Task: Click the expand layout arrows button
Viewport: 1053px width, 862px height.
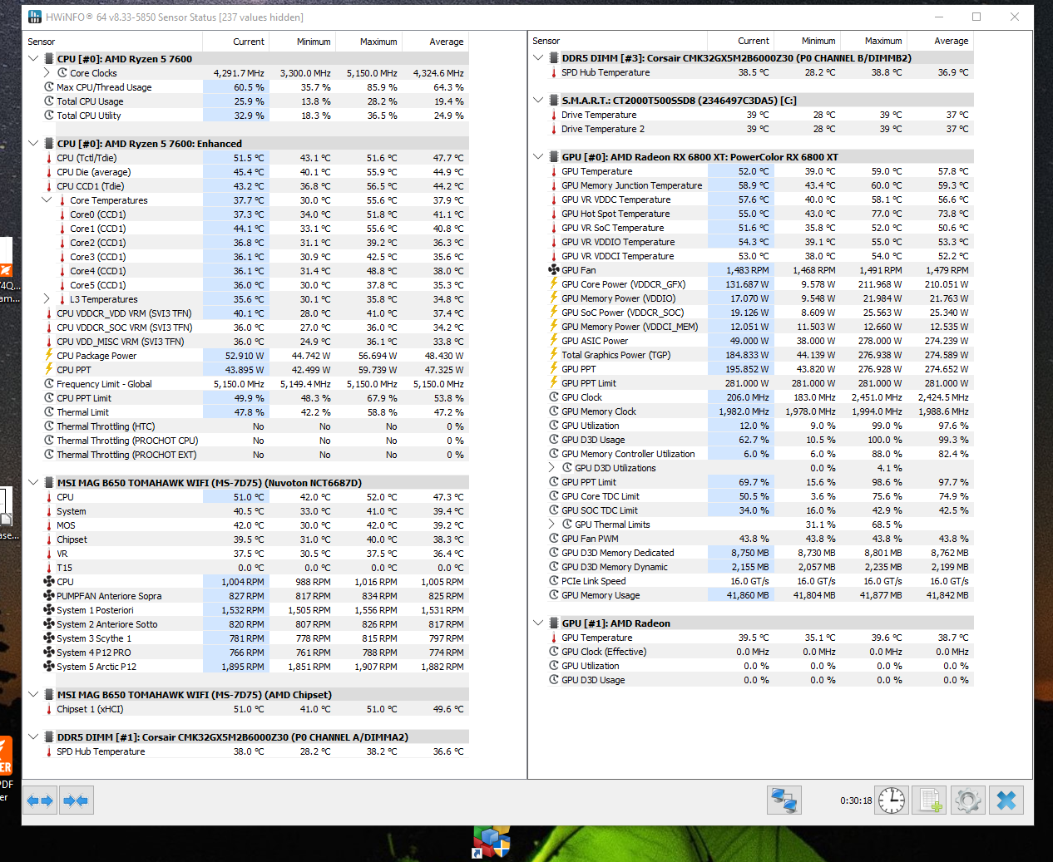Action: (40, 800)
